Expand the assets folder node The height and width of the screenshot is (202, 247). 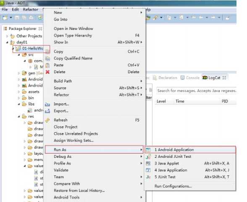pos(19,92)
